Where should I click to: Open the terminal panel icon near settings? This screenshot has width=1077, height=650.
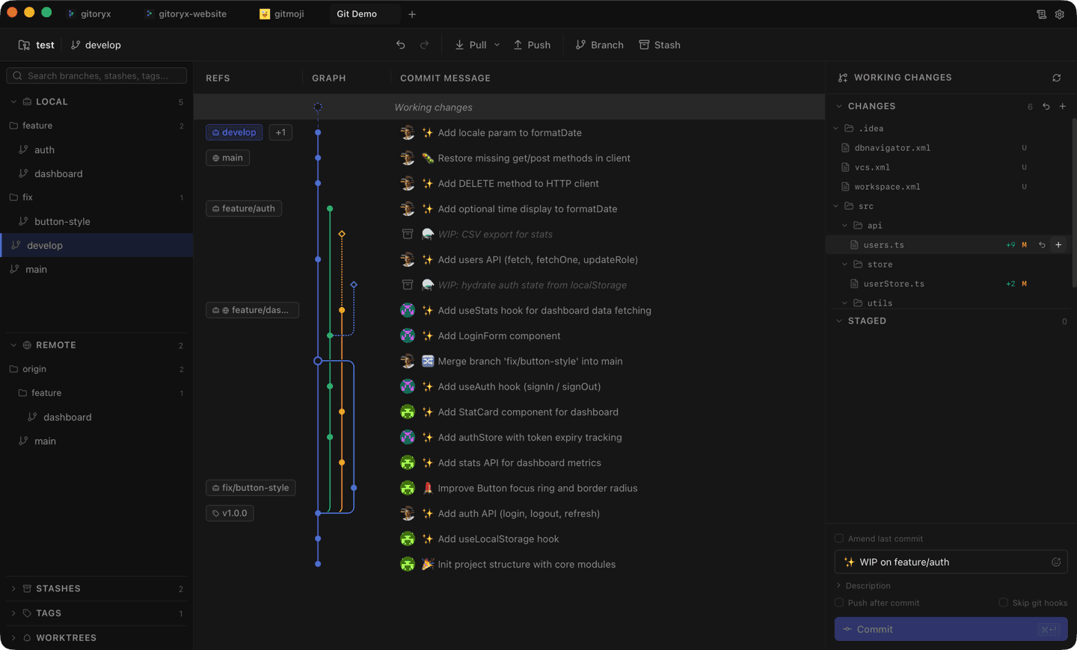tap(1041, 14)
